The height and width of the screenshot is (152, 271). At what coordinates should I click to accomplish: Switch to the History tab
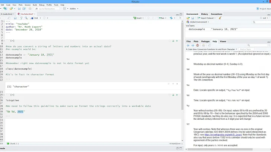(x=204, y=14)
